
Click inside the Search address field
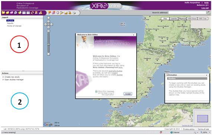pos(187,13)
